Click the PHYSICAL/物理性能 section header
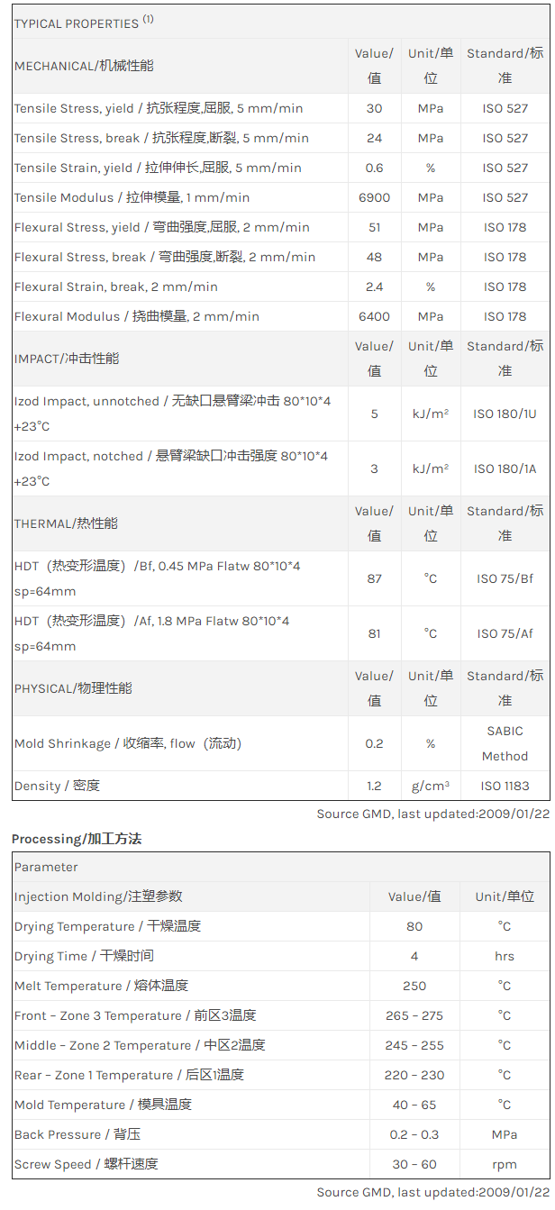 point(73,688)
